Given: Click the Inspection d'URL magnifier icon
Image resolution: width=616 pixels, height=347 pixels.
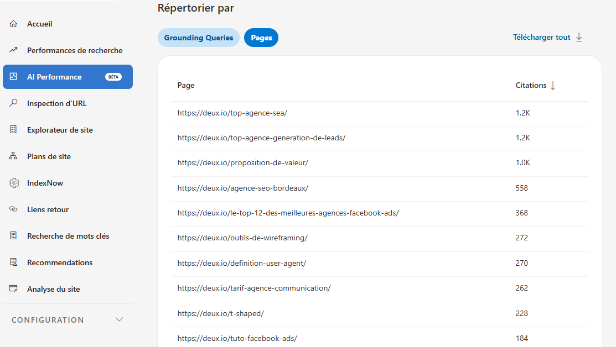Looking at the screenshot, I should coord(14,103).
